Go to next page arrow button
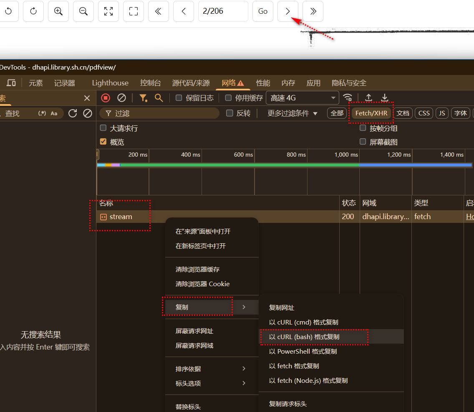 click(x=288, y=11)
